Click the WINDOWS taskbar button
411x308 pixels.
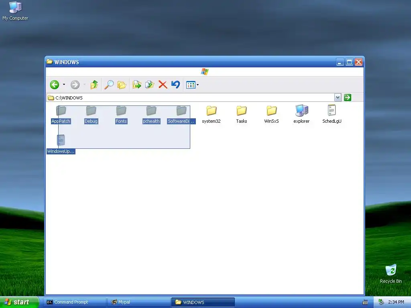(203, 302)
